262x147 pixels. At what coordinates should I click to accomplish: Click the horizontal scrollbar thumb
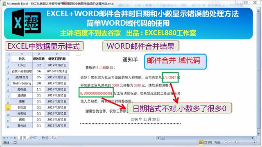(x=163, y=138)
